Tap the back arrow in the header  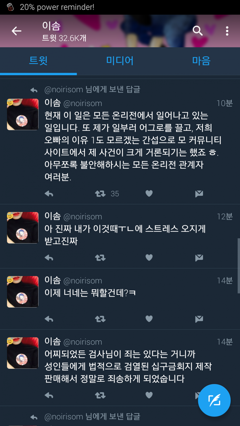pyautogui.click(x=16, y=31)
